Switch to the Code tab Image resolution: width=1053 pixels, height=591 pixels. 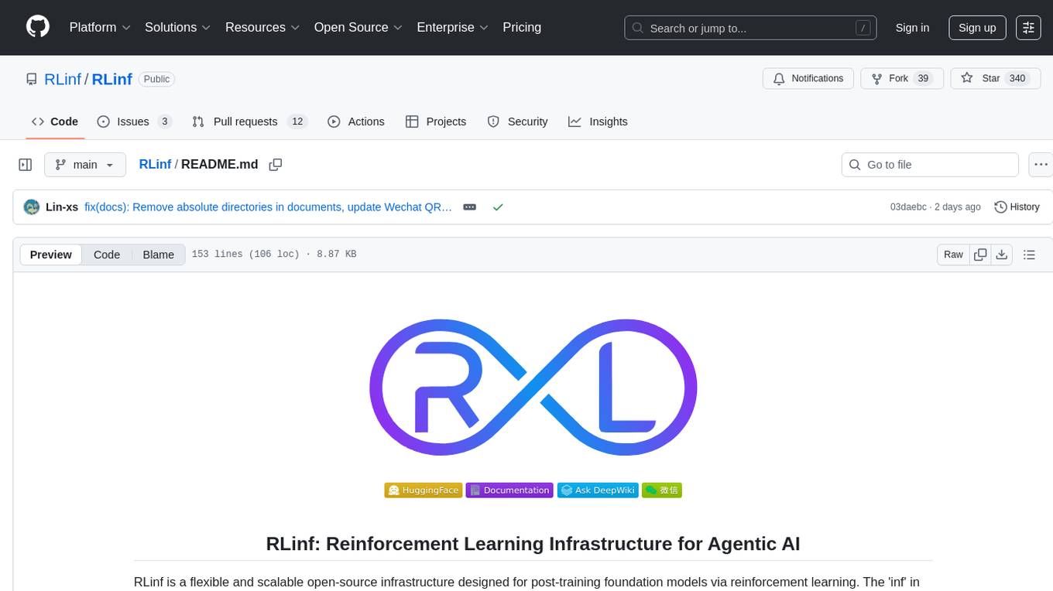55,121
